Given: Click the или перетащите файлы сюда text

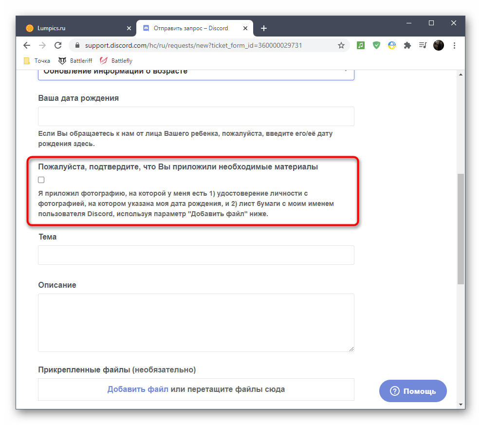Looking at the screenshot, I should [x=228, y=389].
